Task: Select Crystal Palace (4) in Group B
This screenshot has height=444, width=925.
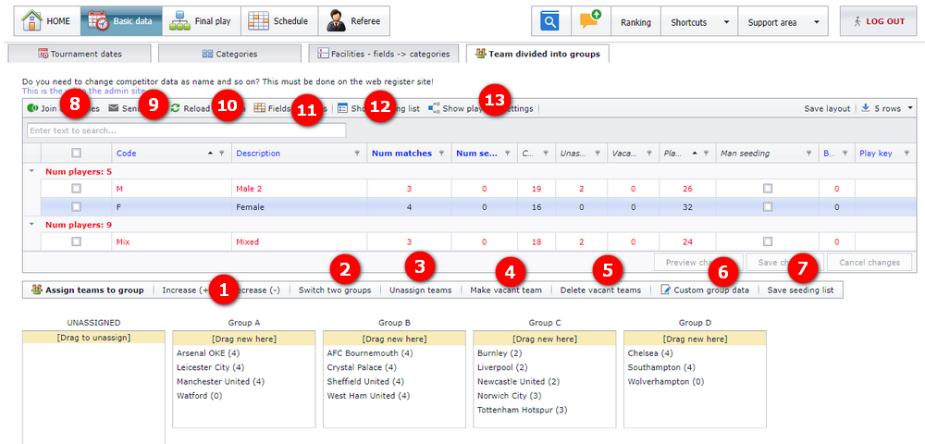Action: pos(363,367)
